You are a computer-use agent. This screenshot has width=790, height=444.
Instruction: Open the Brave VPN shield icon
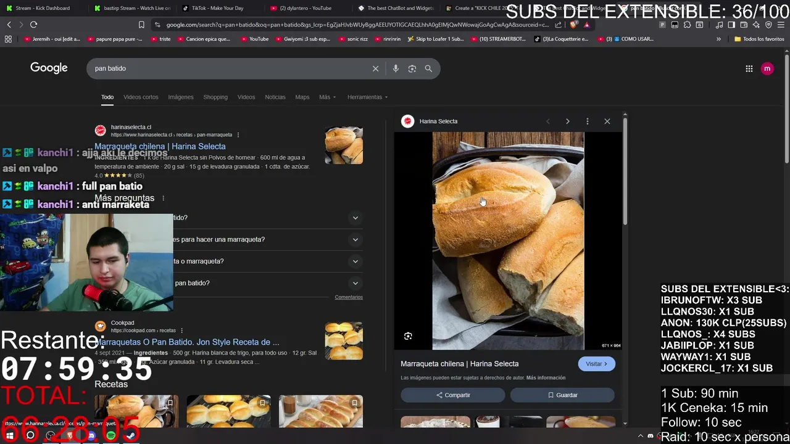point(768,25)
